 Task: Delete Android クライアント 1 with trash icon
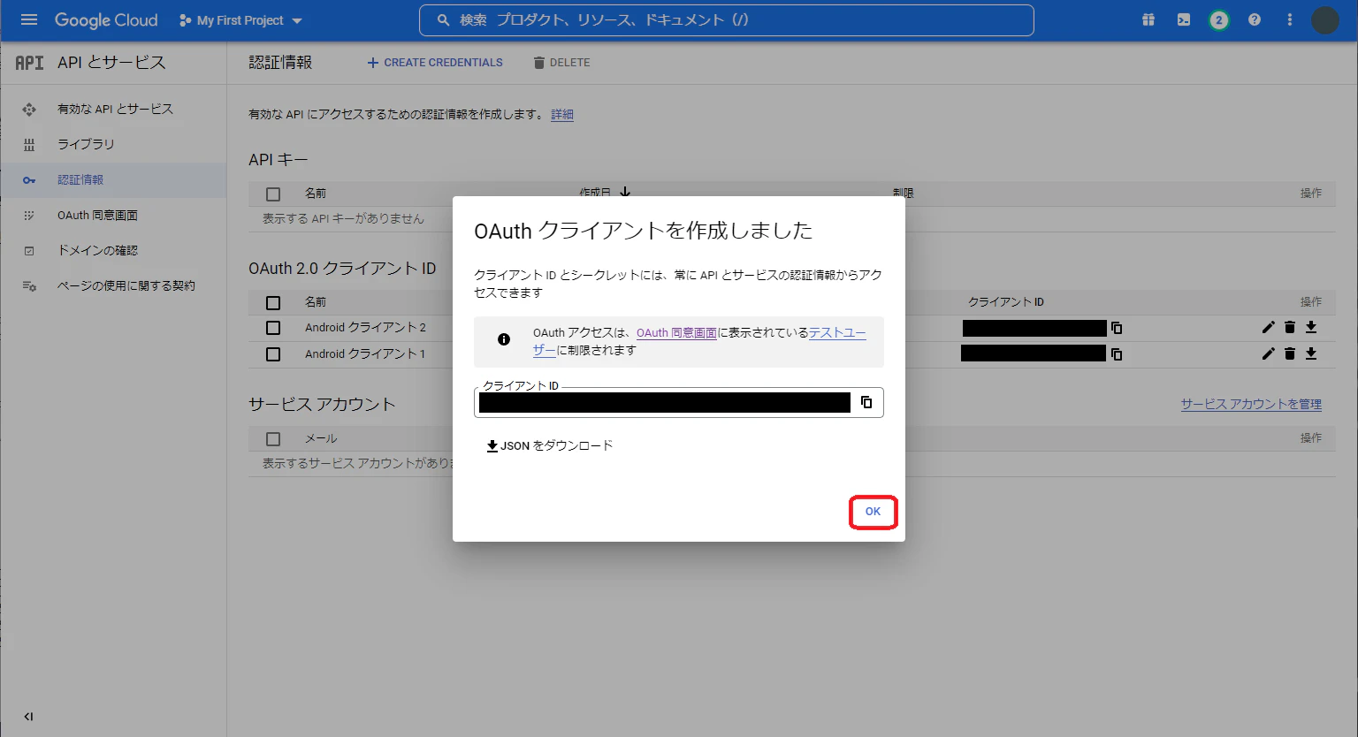[x=1290, y=353]
